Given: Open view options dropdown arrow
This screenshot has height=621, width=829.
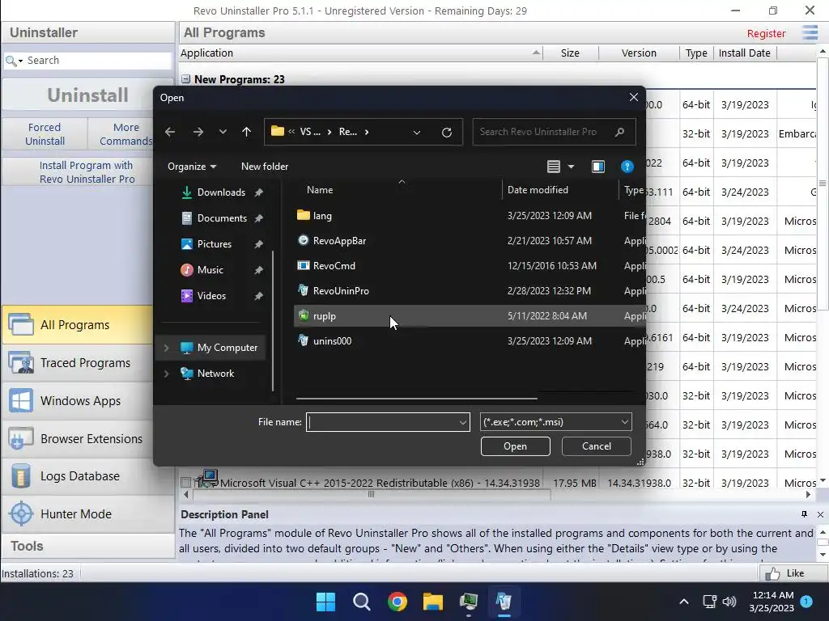Looking at the screenshot, I should pos(571,167).
